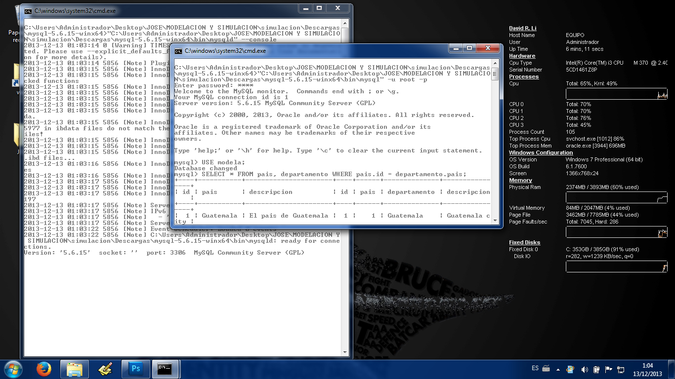Click the 'Processes' heading in the system info
Screen dimensions: 675x379
(x=524, y=76)
